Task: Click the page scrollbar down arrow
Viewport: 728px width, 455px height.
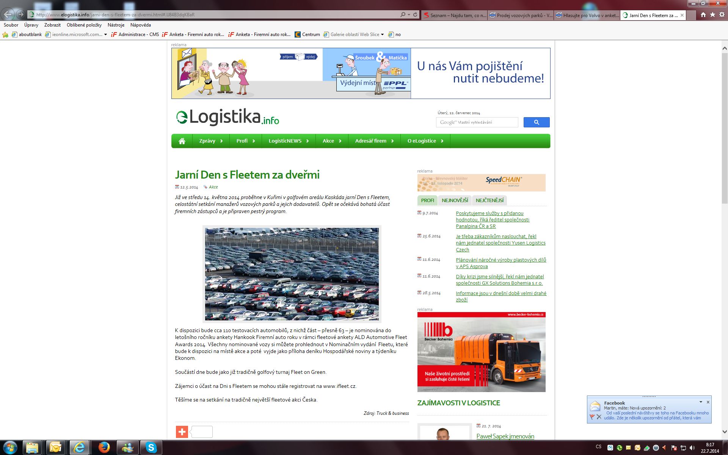Action: point(725,431)
